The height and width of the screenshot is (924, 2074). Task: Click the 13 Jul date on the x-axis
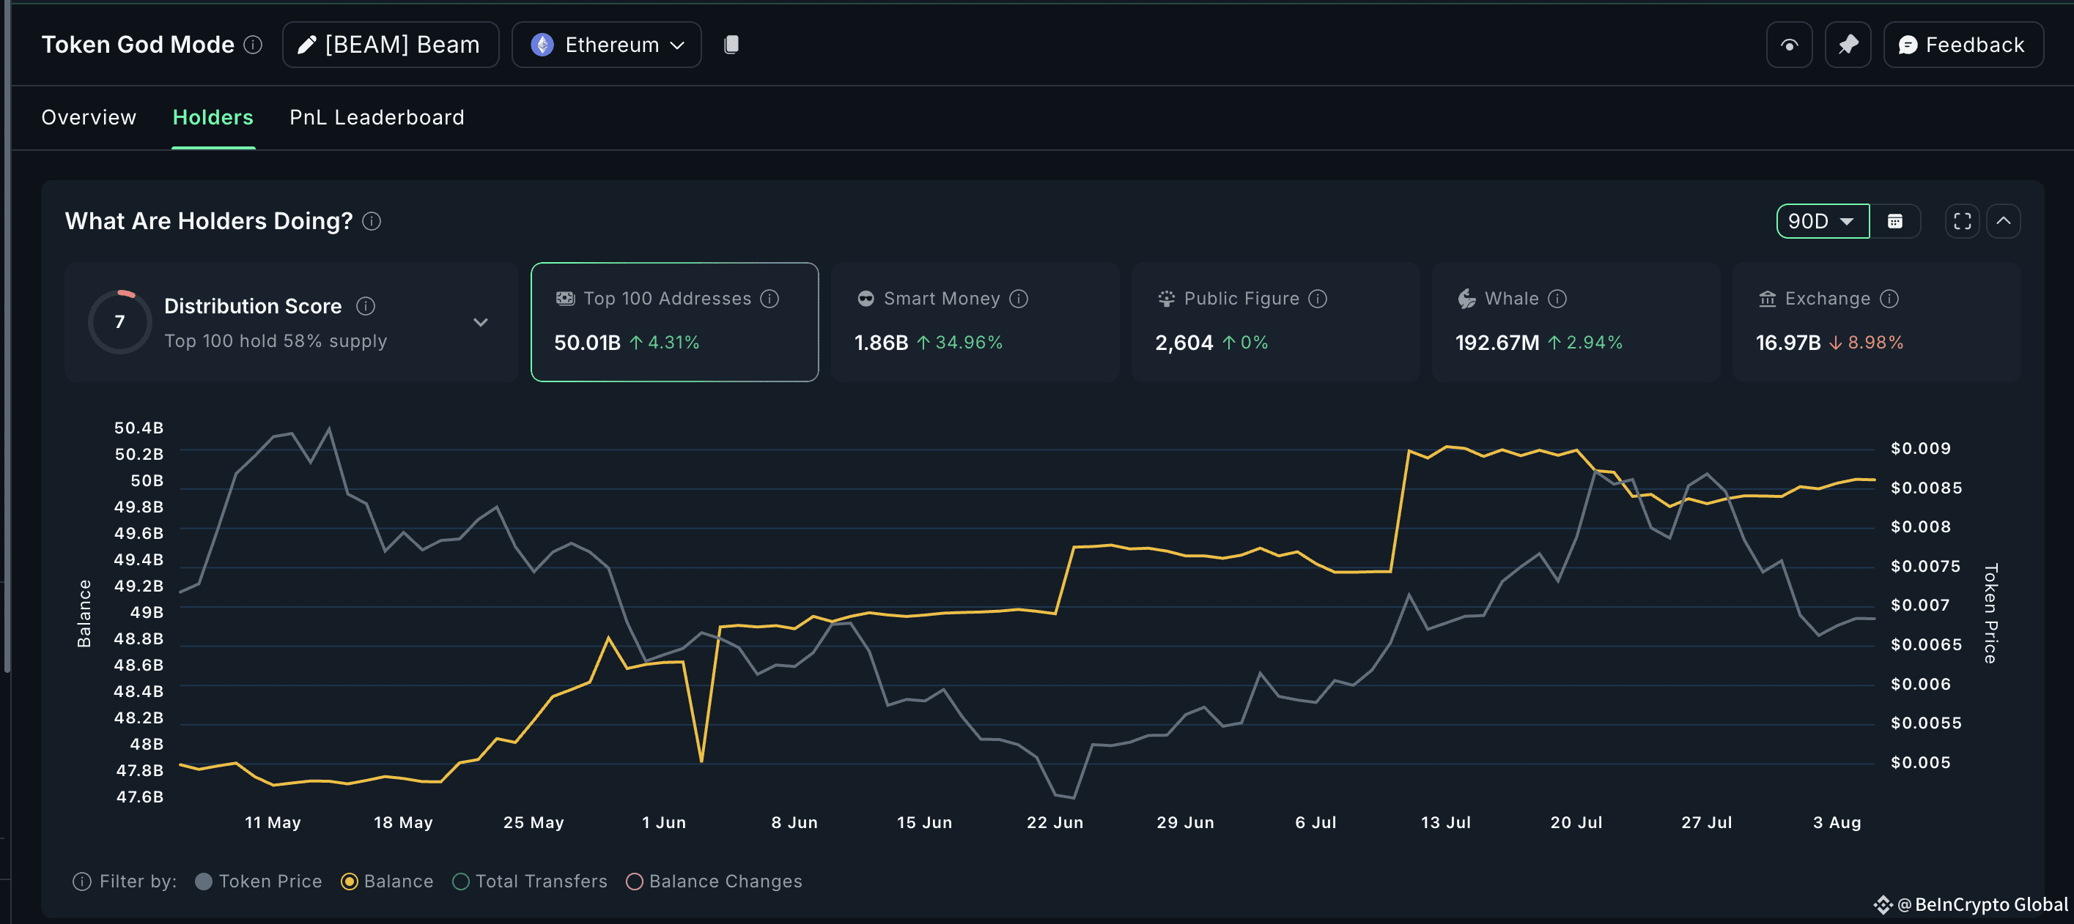[1445, 823]
